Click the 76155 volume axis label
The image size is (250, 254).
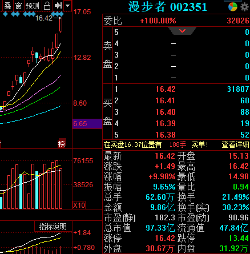pos(83,161)
